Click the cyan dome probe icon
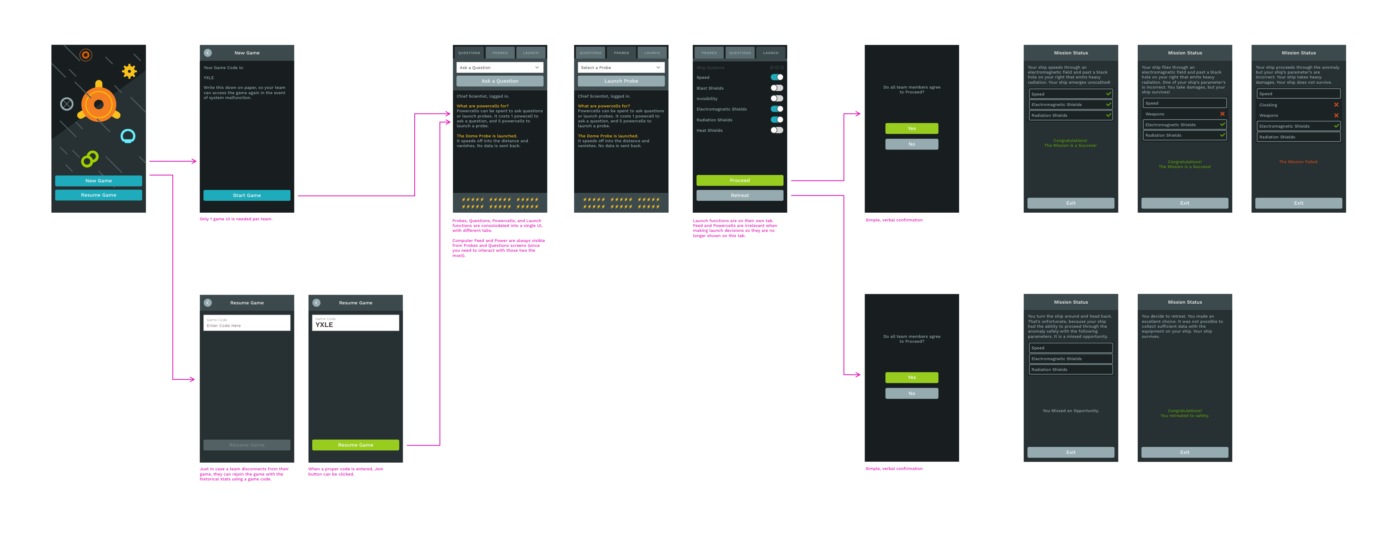1396x547 pixels. click(x=128, y=136)
